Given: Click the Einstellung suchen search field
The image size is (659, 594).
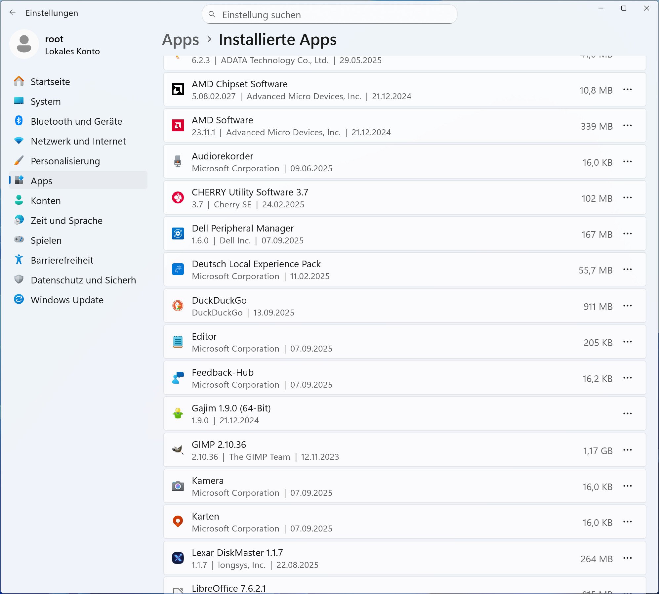Looking at the screenshot, I should click(329, 15).
